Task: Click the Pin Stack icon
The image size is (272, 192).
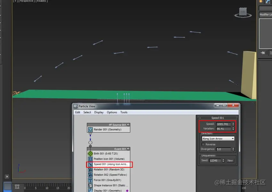Action: (263, 53)
